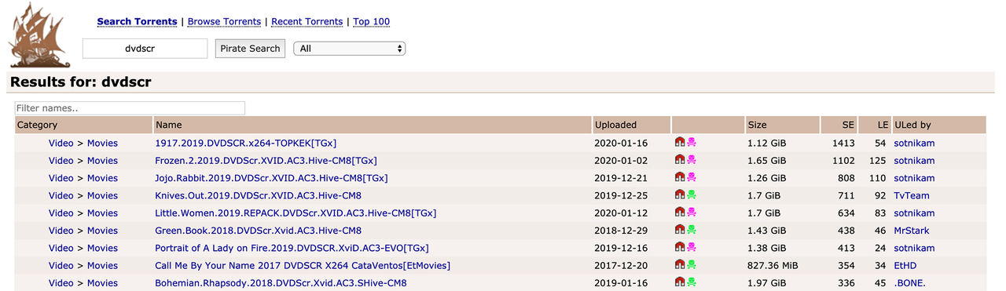Click the green skull icon for Green.Book.2018
The height and width of the screenshot is (291, 1006).
[692, 230]
